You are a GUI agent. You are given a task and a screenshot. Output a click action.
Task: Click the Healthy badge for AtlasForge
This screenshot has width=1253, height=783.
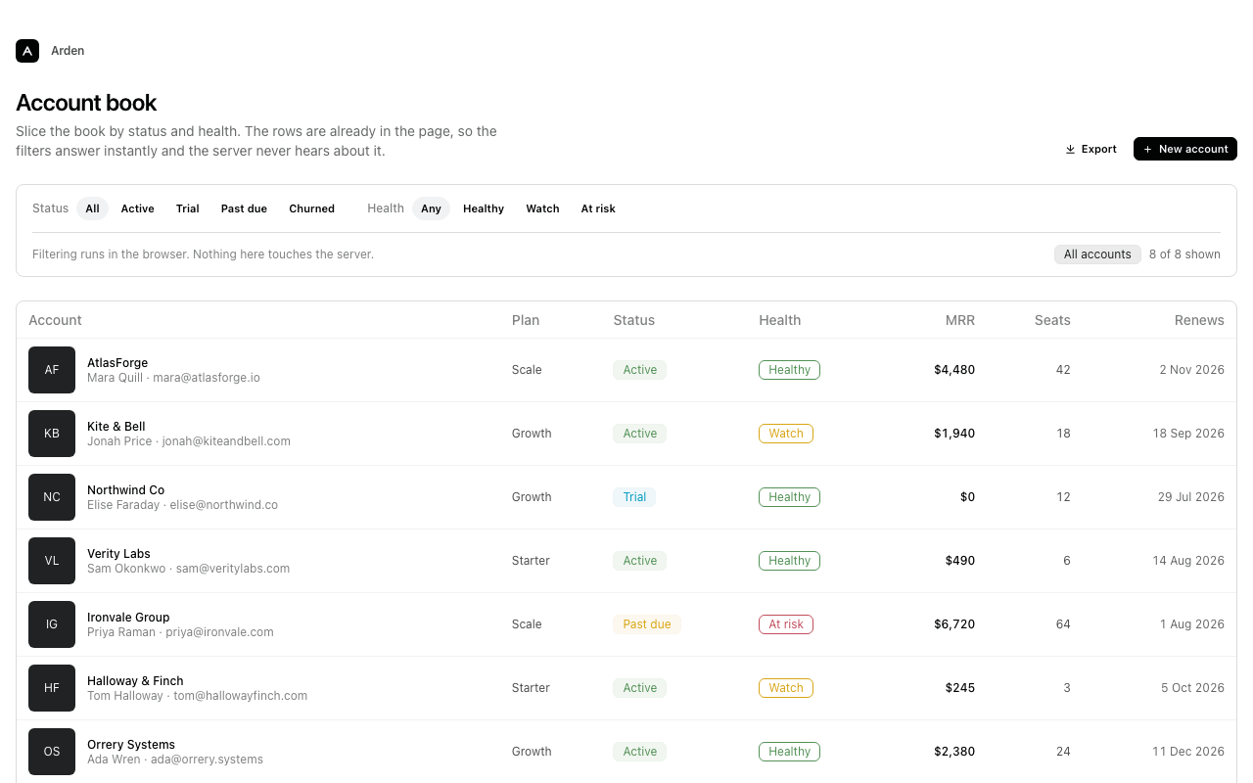pos(789,370)
